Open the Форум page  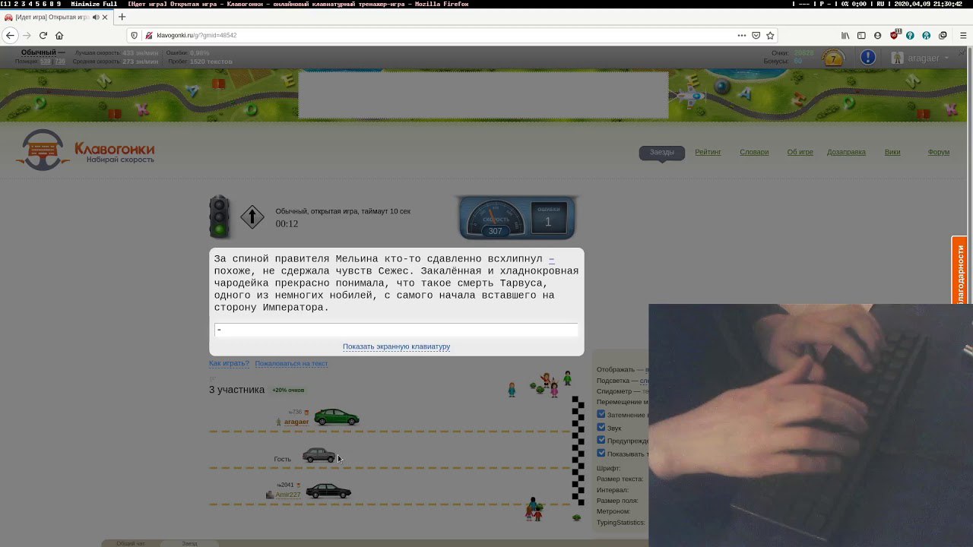pyautogui.click(x=938, y=152)
